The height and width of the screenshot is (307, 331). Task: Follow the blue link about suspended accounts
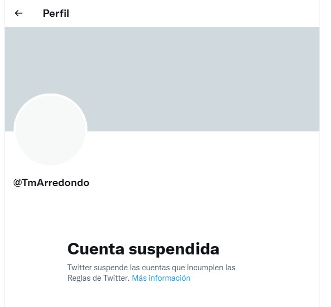pos(161,278)
